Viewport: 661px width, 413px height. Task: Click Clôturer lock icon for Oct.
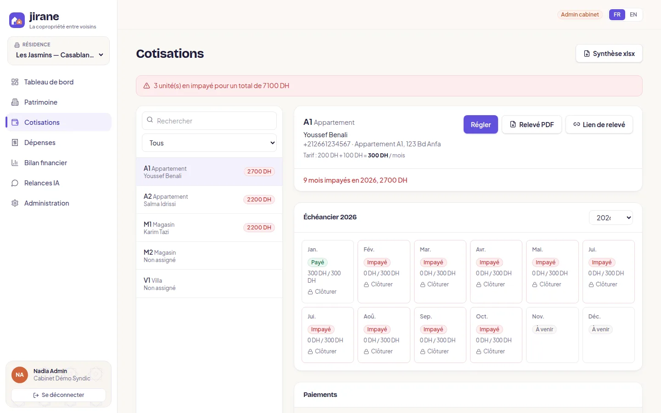point(479,352)
